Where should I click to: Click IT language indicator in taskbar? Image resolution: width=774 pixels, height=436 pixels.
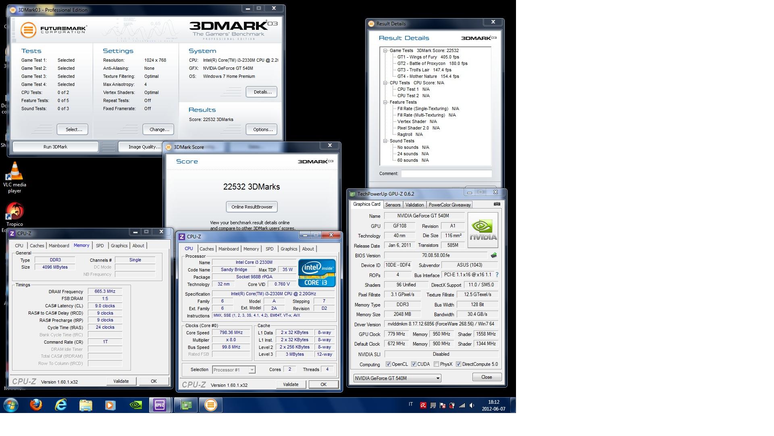point(411,404)
